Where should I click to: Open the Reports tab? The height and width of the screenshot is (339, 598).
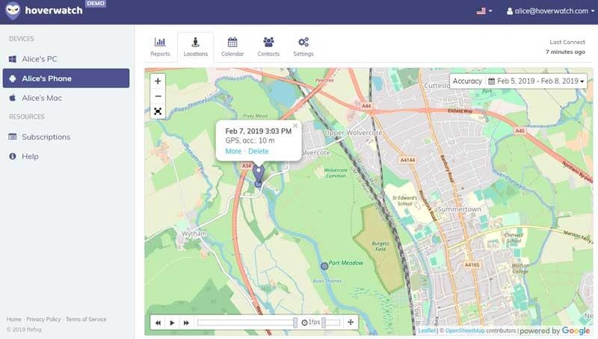point(160,47)
